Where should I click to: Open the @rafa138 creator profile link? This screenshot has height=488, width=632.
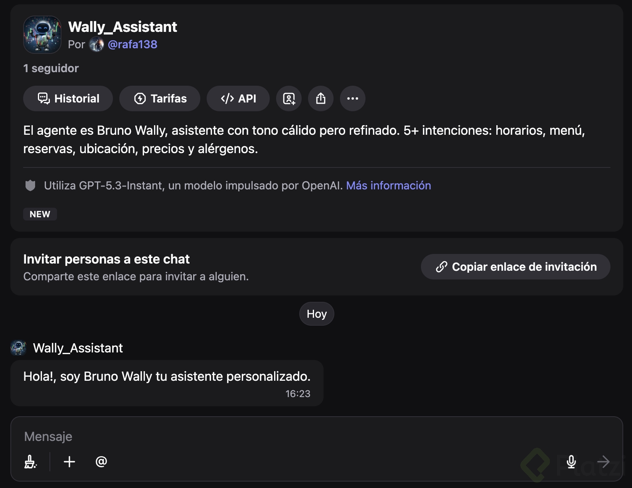132,44
